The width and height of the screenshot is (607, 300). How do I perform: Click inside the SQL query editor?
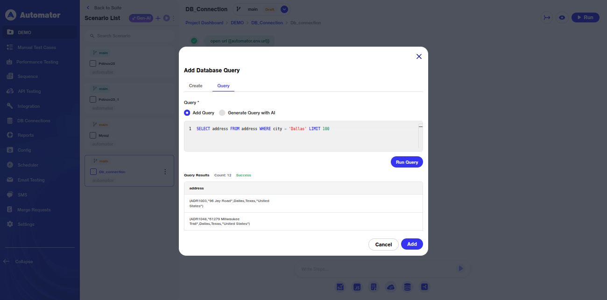299,139
